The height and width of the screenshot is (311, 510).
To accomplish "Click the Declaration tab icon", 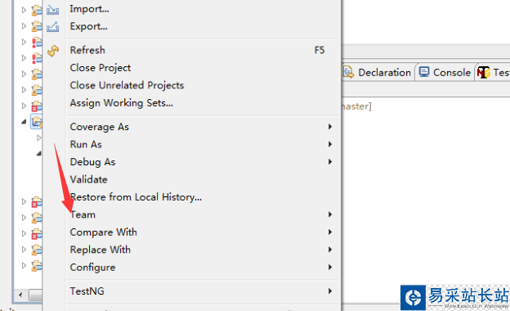I will [349, 72].
